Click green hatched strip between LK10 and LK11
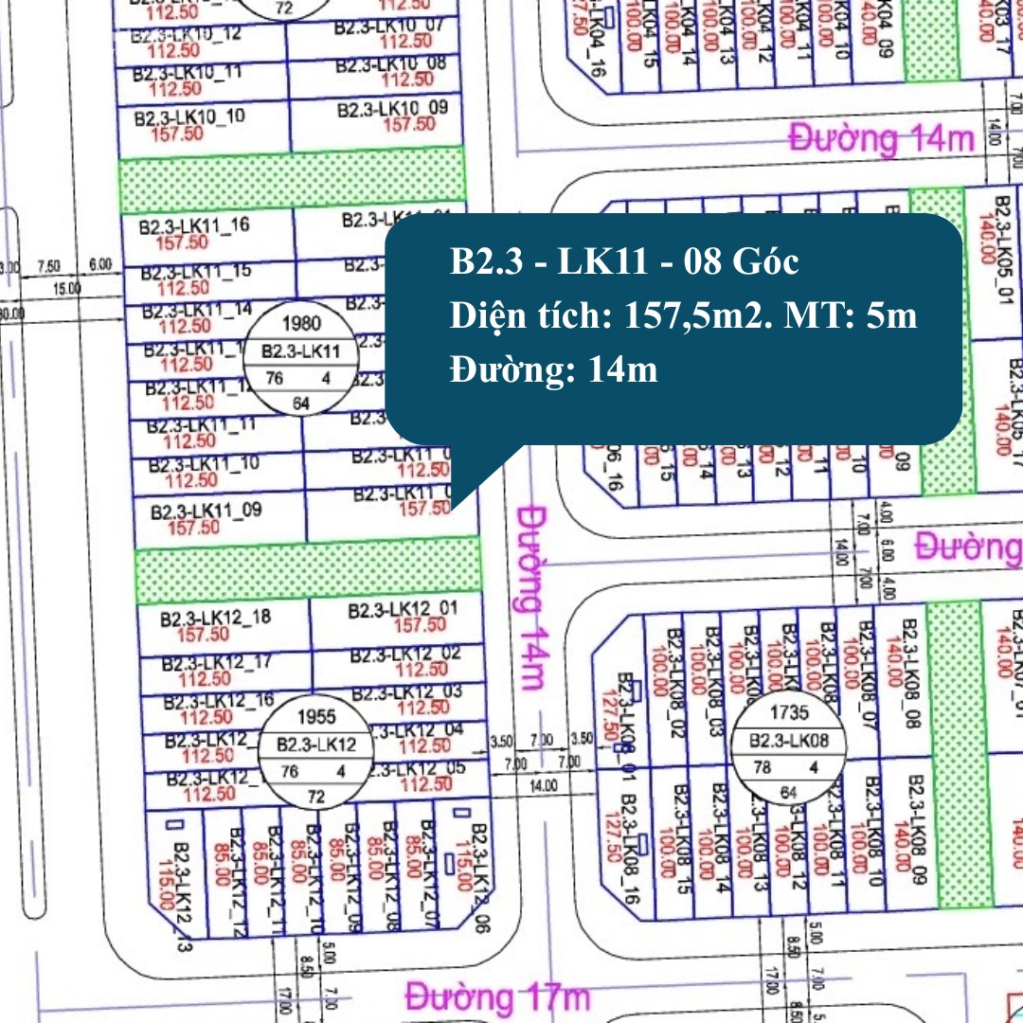Viewport: 1023px width, 1023px height. click(x=292, y=179)
